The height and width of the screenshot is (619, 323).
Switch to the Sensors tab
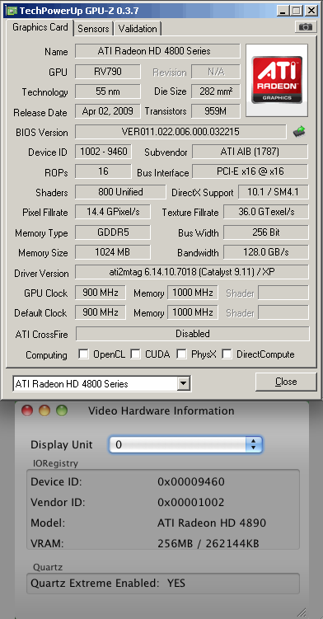93,28
